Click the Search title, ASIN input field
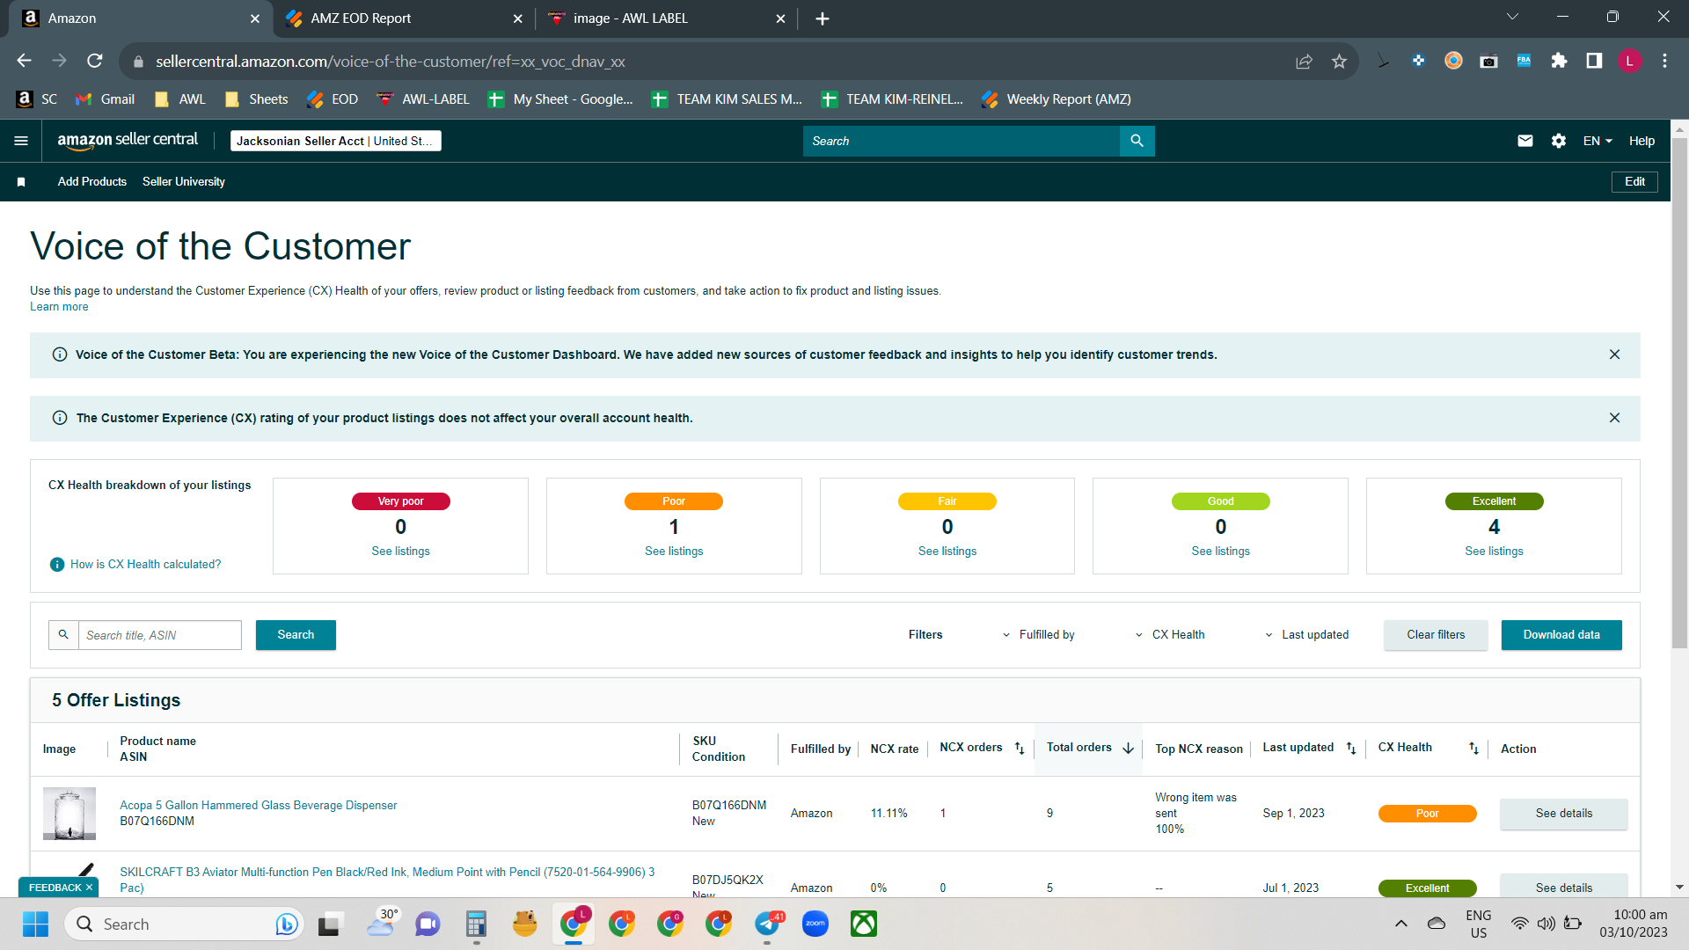This screenshot has width=1689, height=950. coord(160,635)
